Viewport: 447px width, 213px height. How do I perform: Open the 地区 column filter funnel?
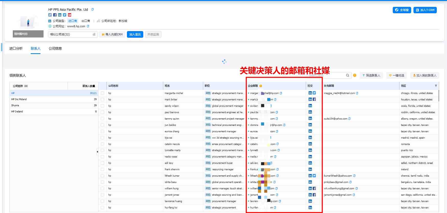click(x=436, y=86)
